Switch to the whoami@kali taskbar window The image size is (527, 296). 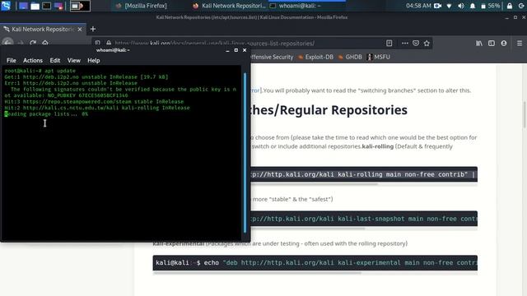point(296,6)
